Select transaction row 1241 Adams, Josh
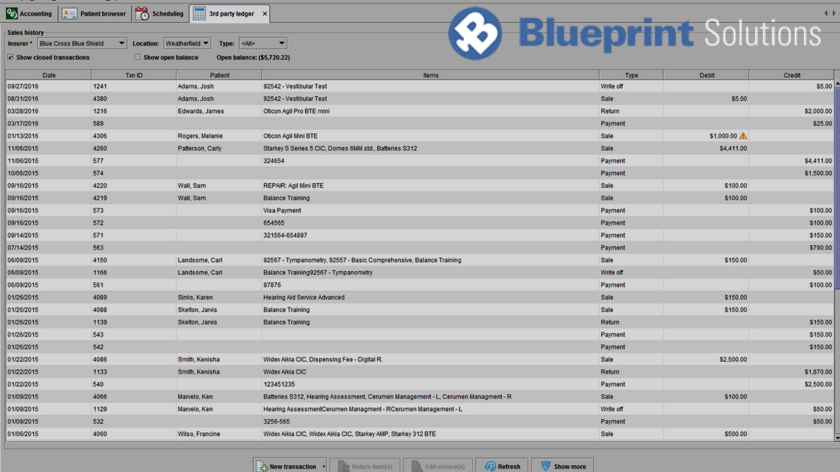This screenshot has width=840, height=472. point(420,87)
